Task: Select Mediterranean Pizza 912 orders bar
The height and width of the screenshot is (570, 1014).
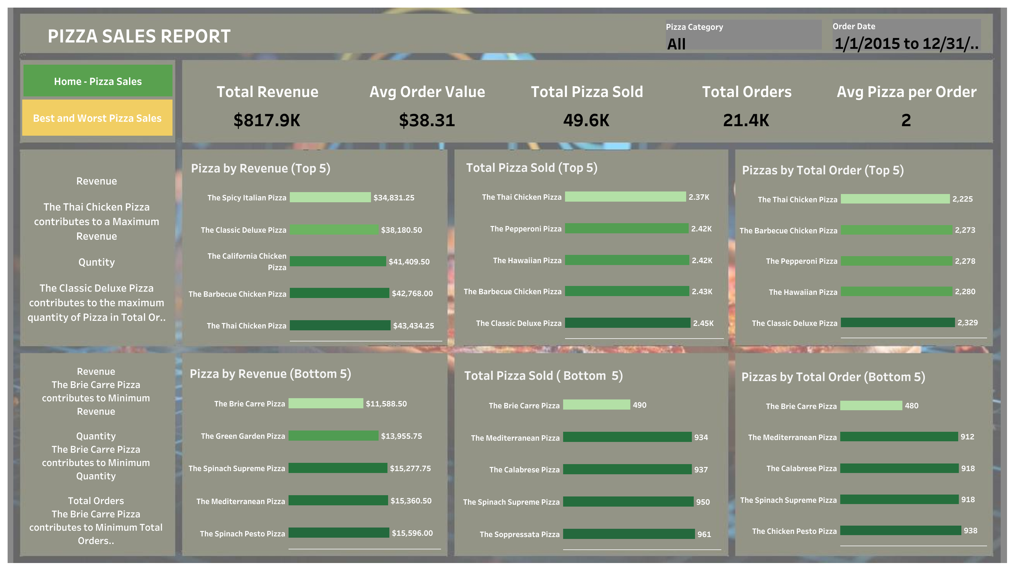Action: tap(899, 437)
